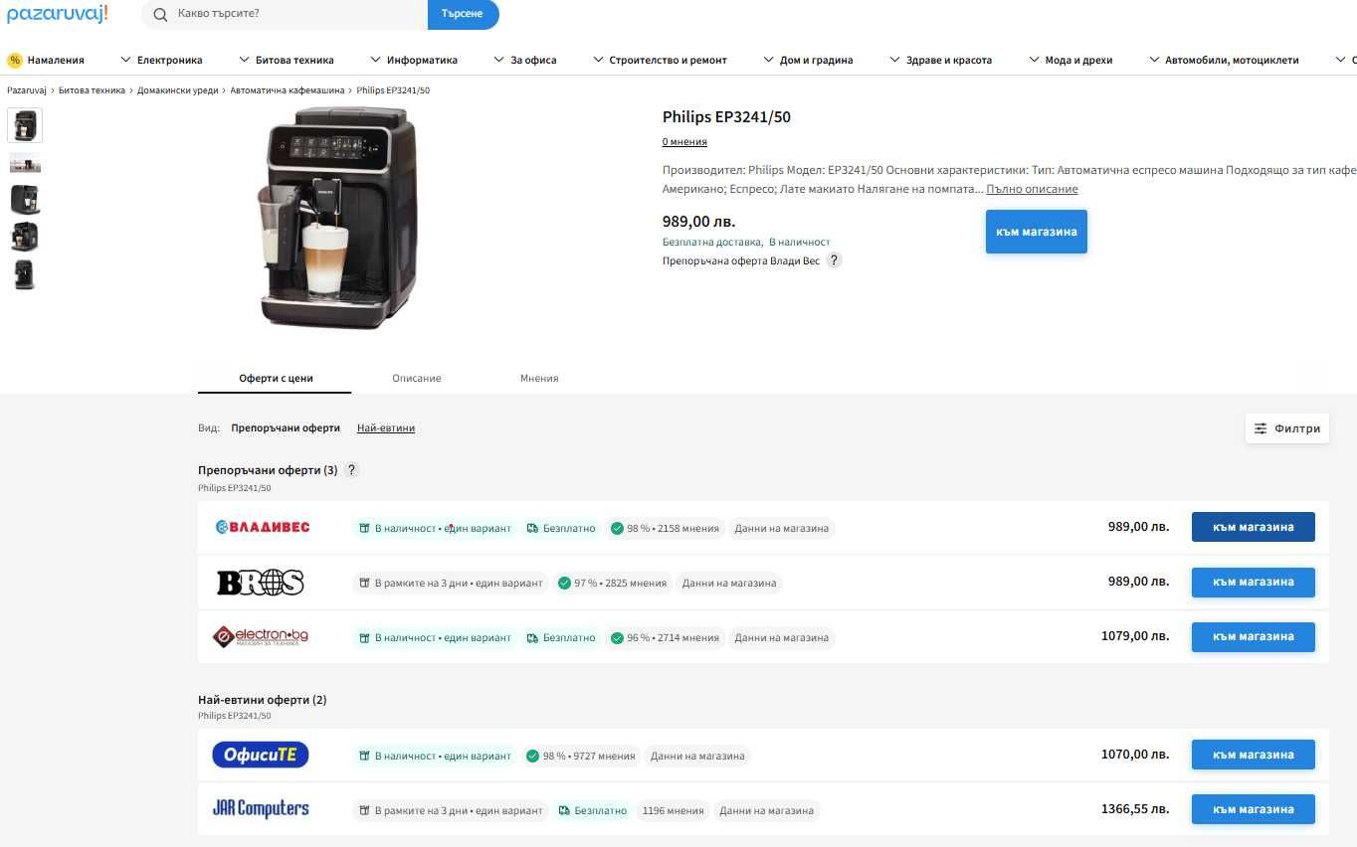Expand the Автомобили, мотоциклети menu
The image size is (1357, 847).
pos(1224,60)
